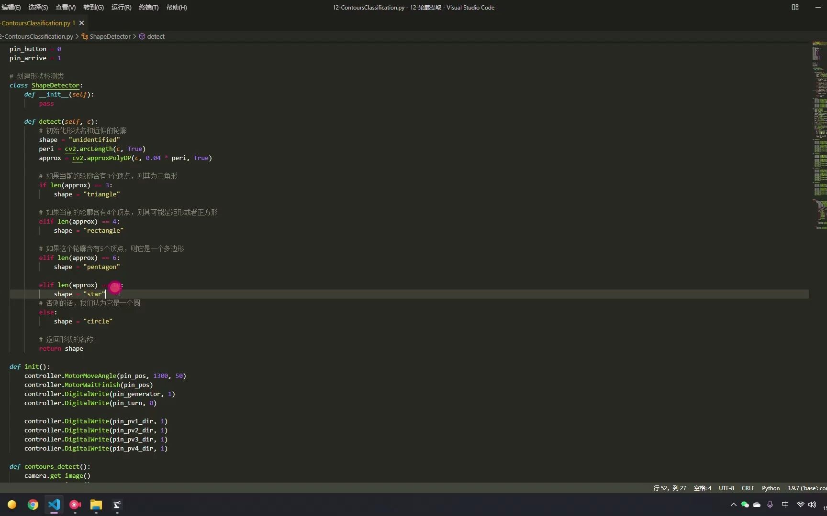The width and height of the screenshot is (827, 516).
Task: Click the OneDrive cloud icon in the tray
Action: click(756, 505)
